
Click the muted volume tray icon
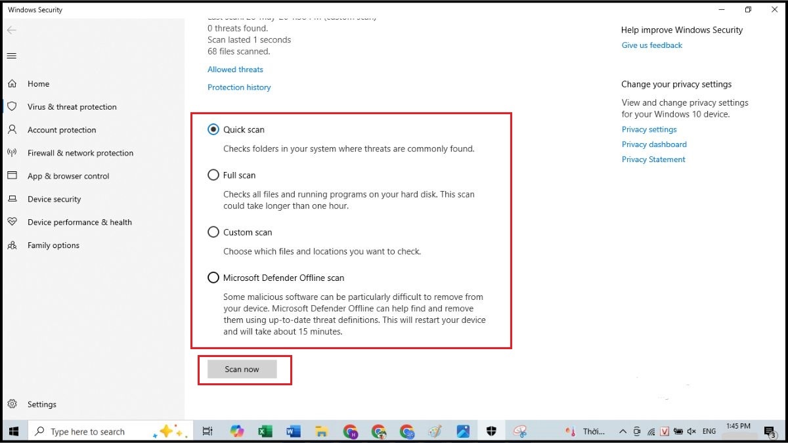pos(692,431)
